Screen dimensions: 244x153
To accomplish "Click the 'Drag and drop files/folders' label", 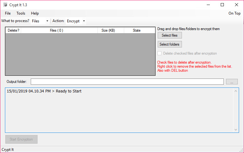I will click(188, 29).
